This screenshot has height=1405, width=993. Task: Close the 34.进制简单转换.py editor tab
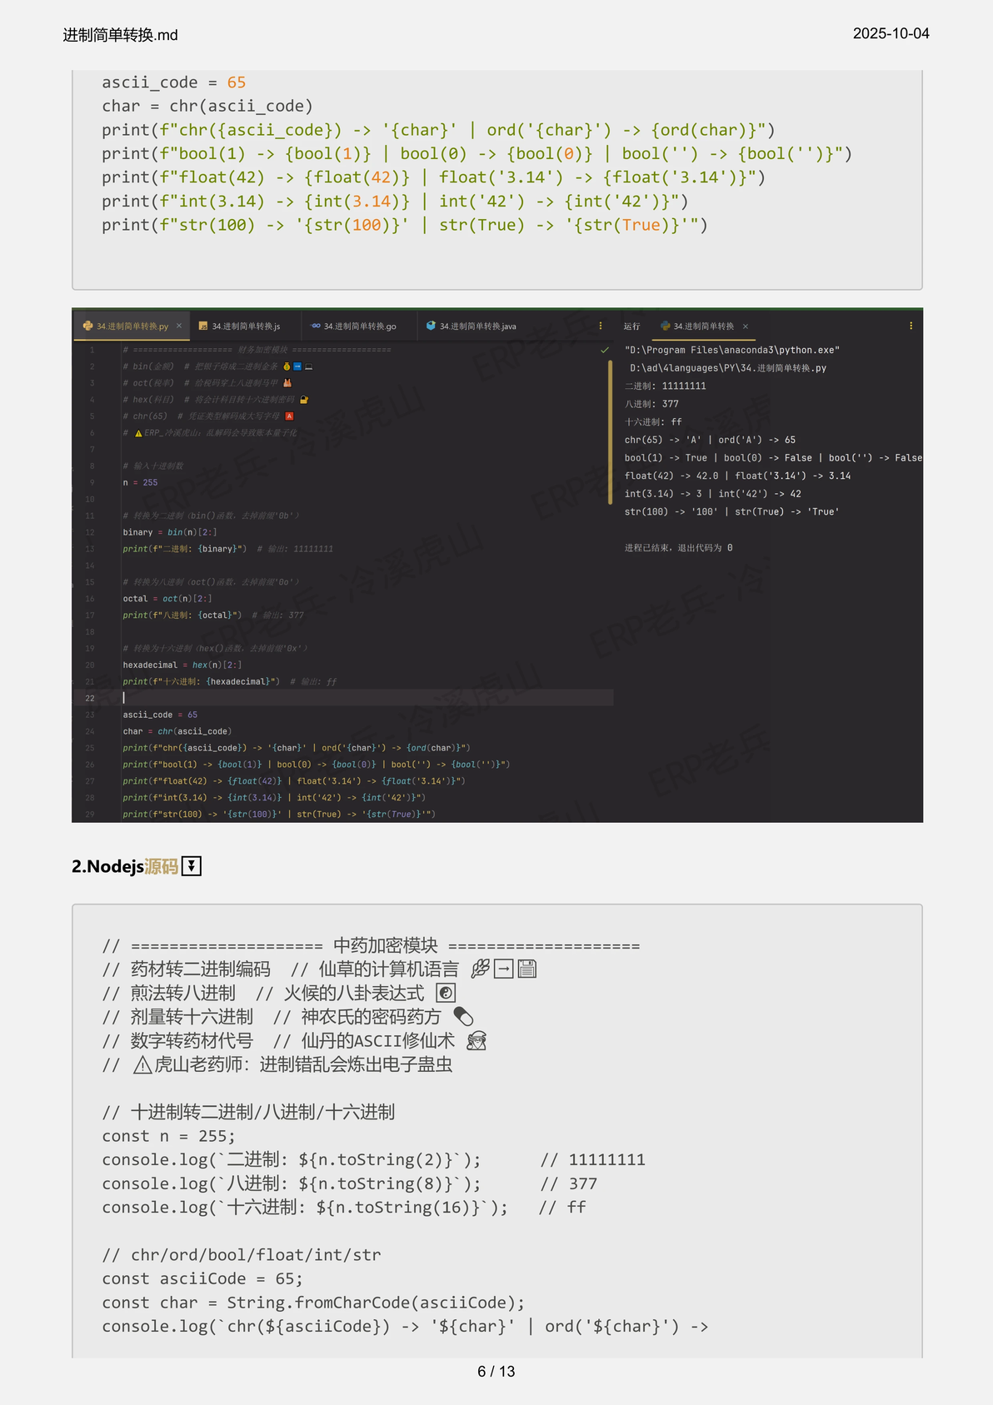[179, 326]
